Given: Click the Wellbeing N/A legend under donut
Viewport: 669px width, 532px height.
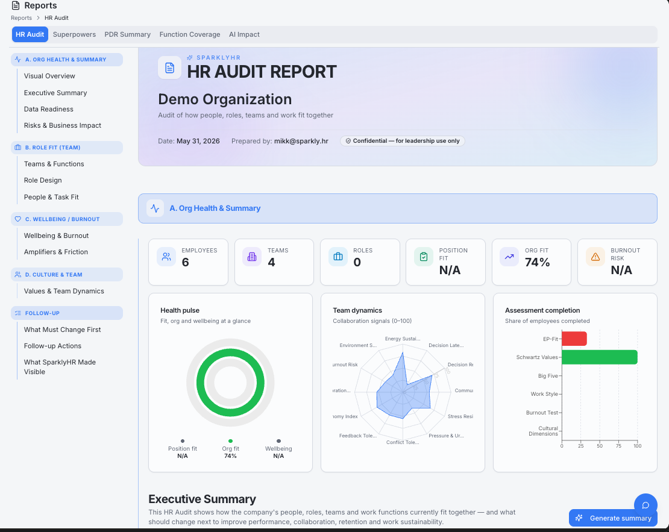Looking at the screenshot, I should pos(278,449).
